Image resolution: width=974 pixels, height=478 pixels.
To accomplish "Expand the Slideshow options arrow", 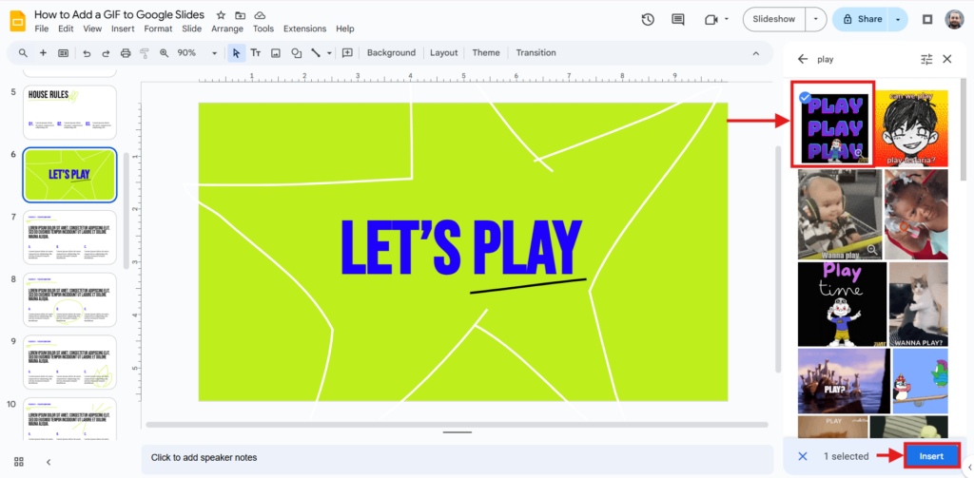I will (816, 19).
